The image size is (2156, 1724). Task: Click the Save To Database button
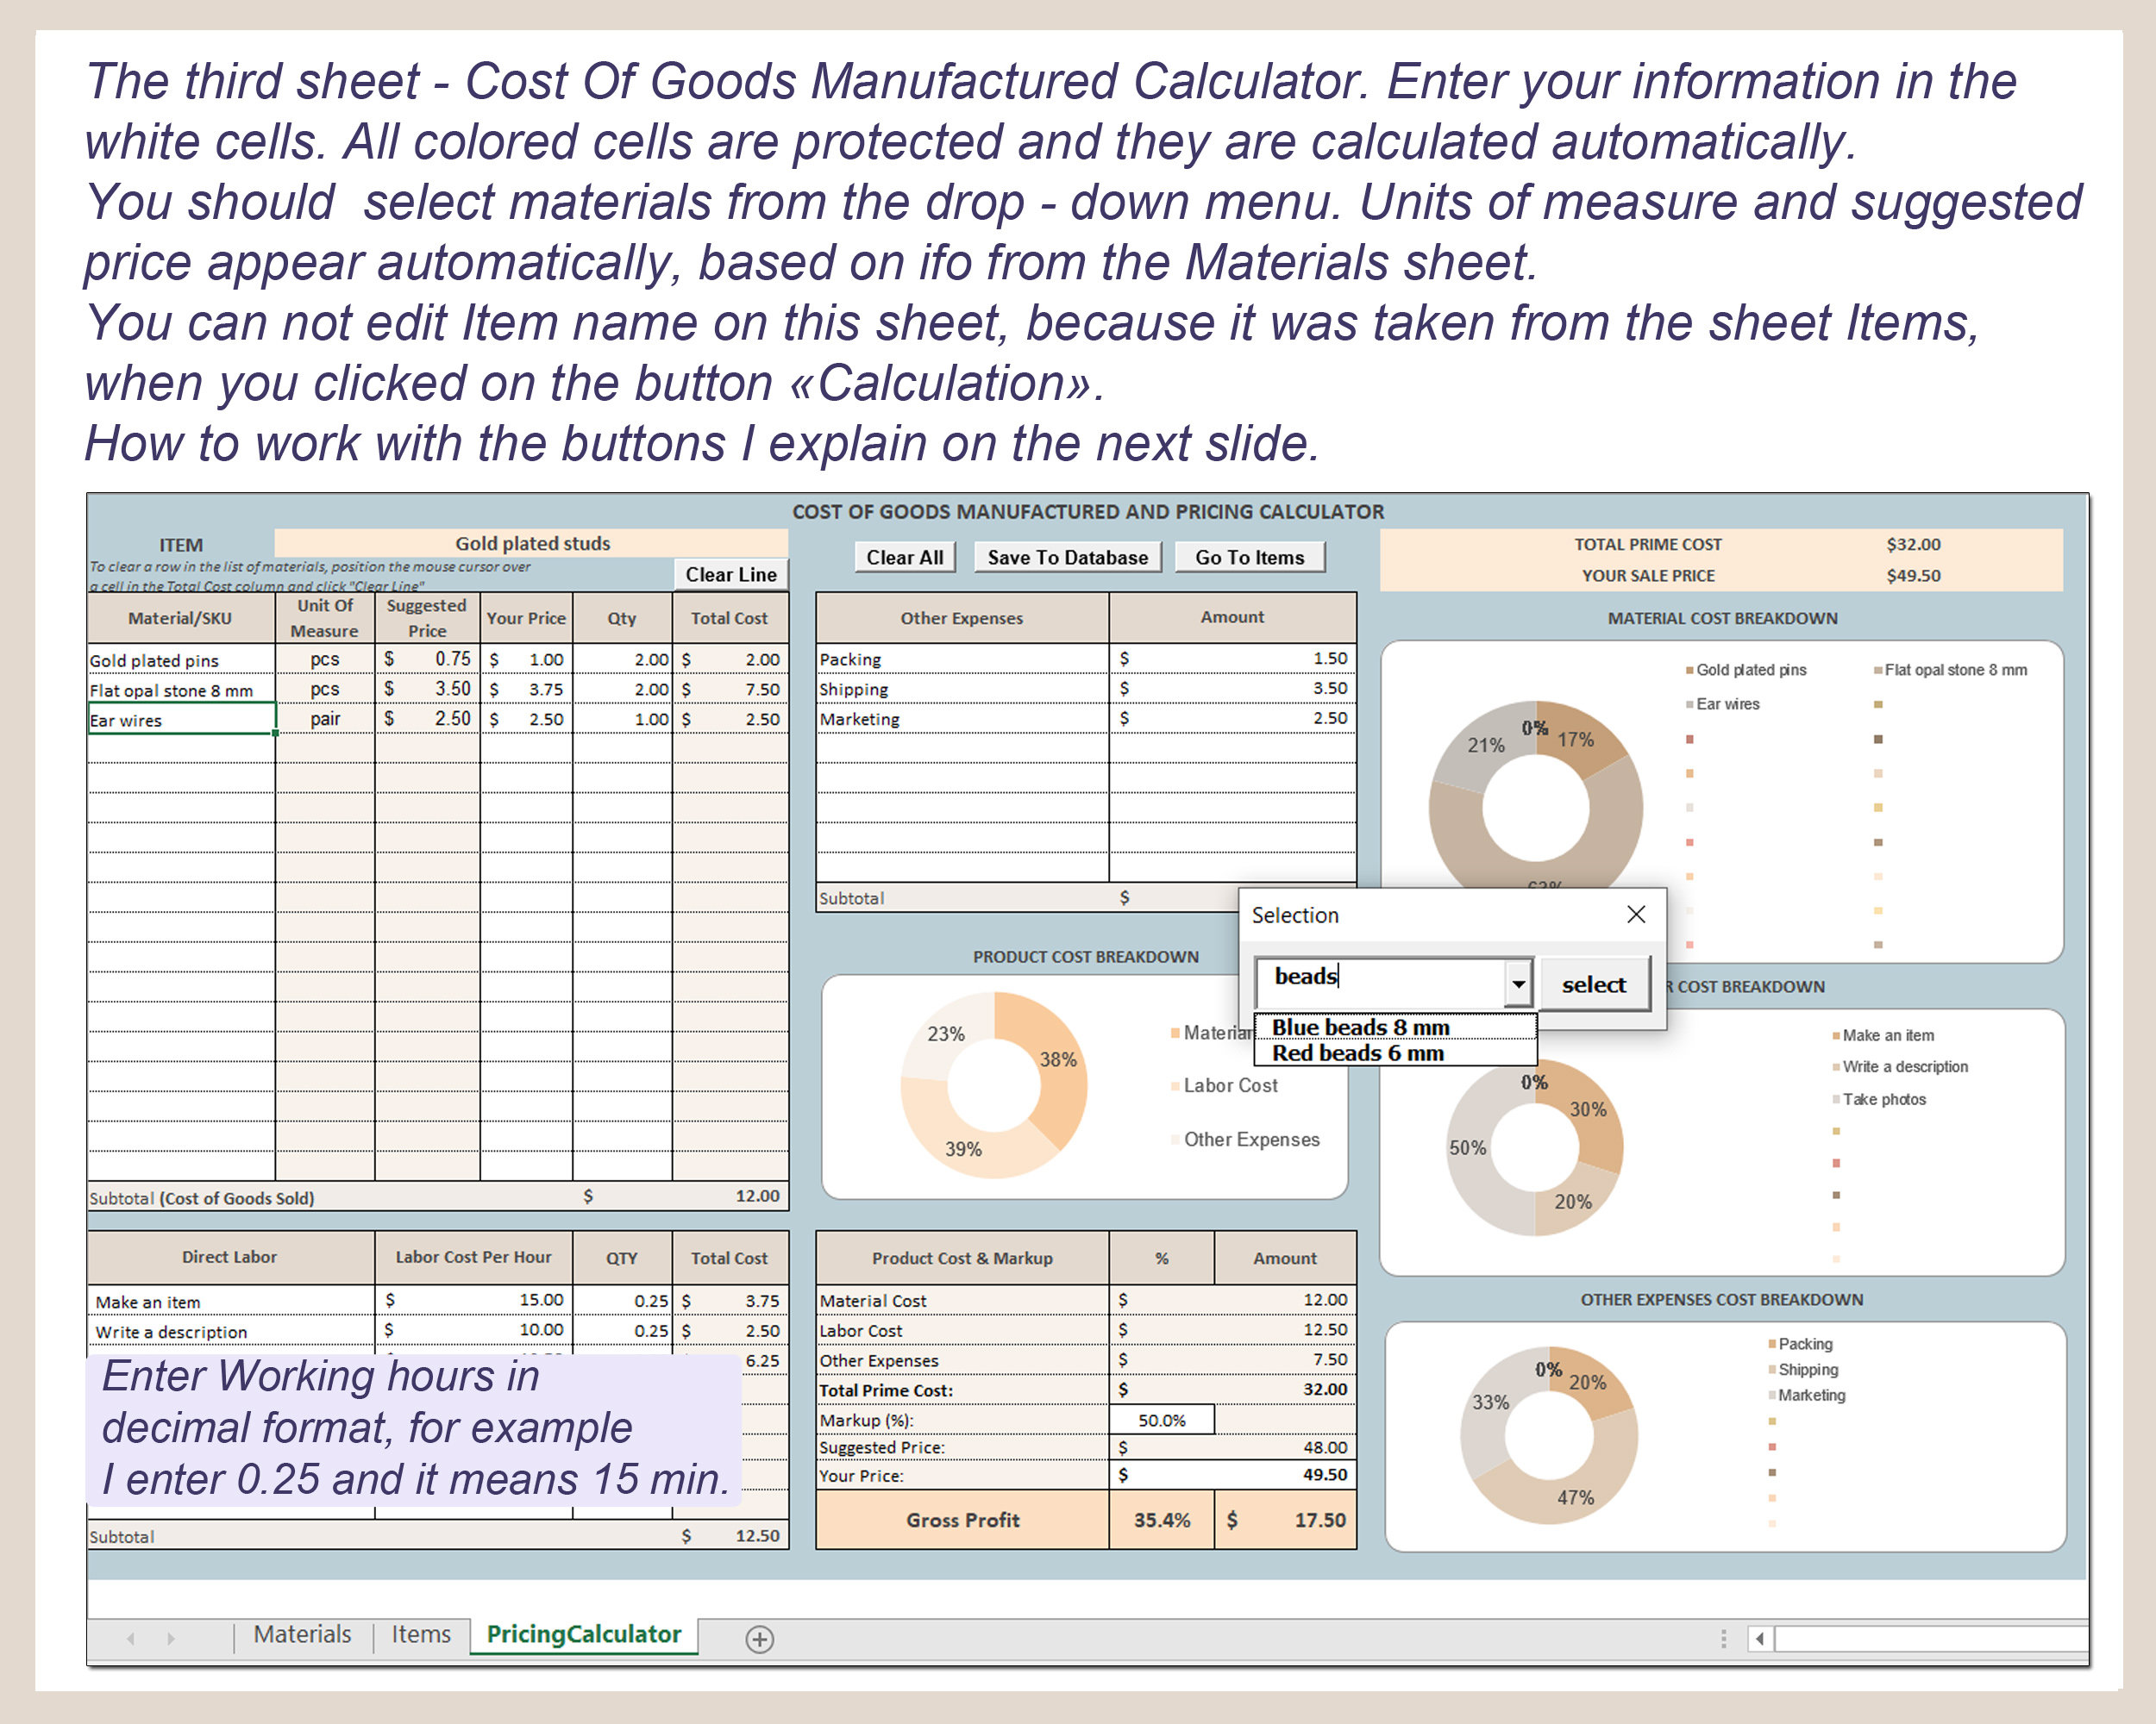1068,558
